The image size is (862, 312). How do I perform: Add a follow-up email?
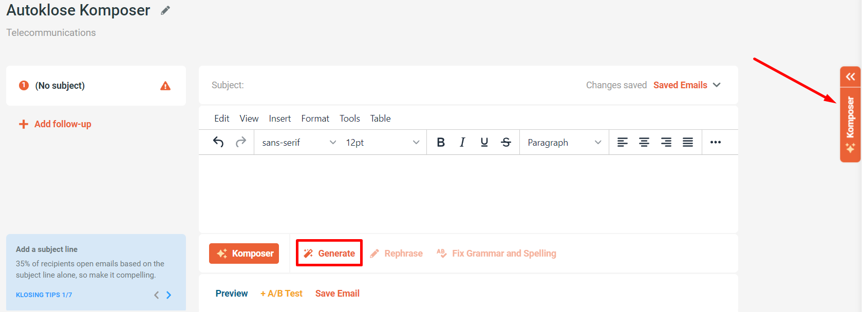[x=55, y=124]
